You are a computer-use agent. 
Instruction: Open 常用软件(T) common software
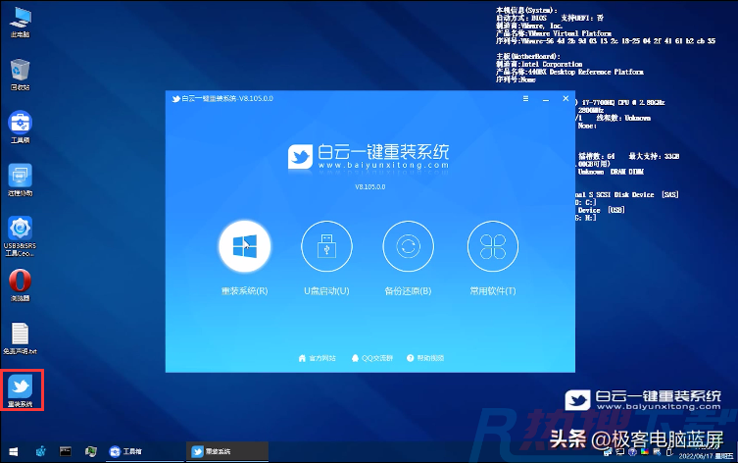(492, 246)
